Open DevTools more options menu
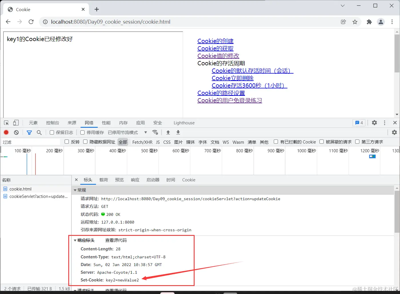The height and width of the screenshot is (294, 400). pos(385,123)
